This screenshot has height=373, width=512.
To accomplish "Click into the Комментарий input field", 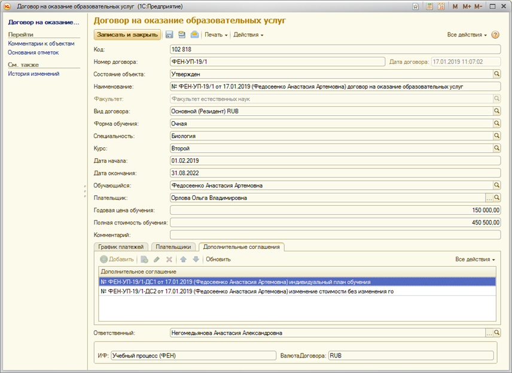I will click(x=335, y=235).
